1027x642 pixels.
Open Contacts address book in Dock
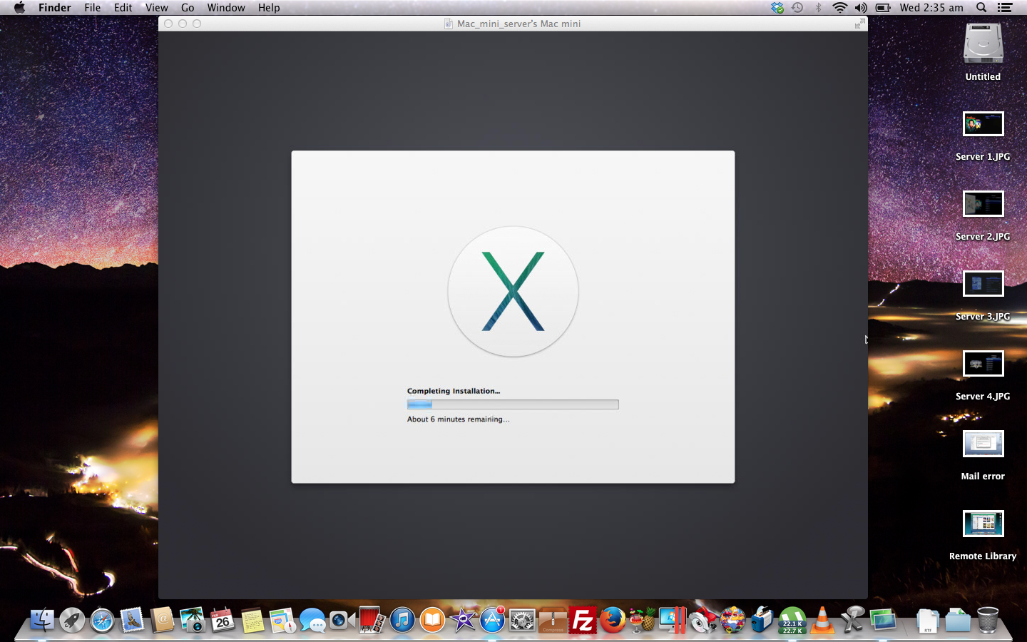coord(162,620)
